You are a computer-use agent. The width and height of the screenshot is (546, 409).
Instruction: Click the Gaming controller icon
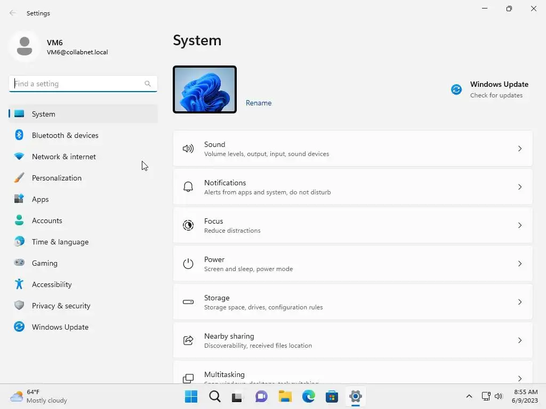(19, 263)
